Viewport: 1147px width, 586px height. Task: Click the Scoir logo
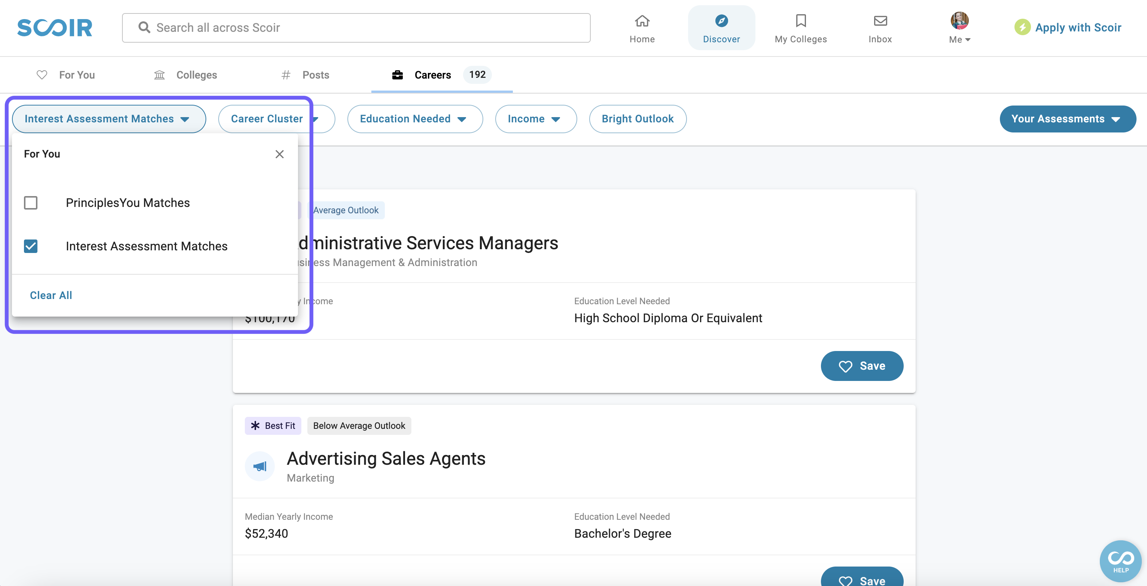(54, 28)
